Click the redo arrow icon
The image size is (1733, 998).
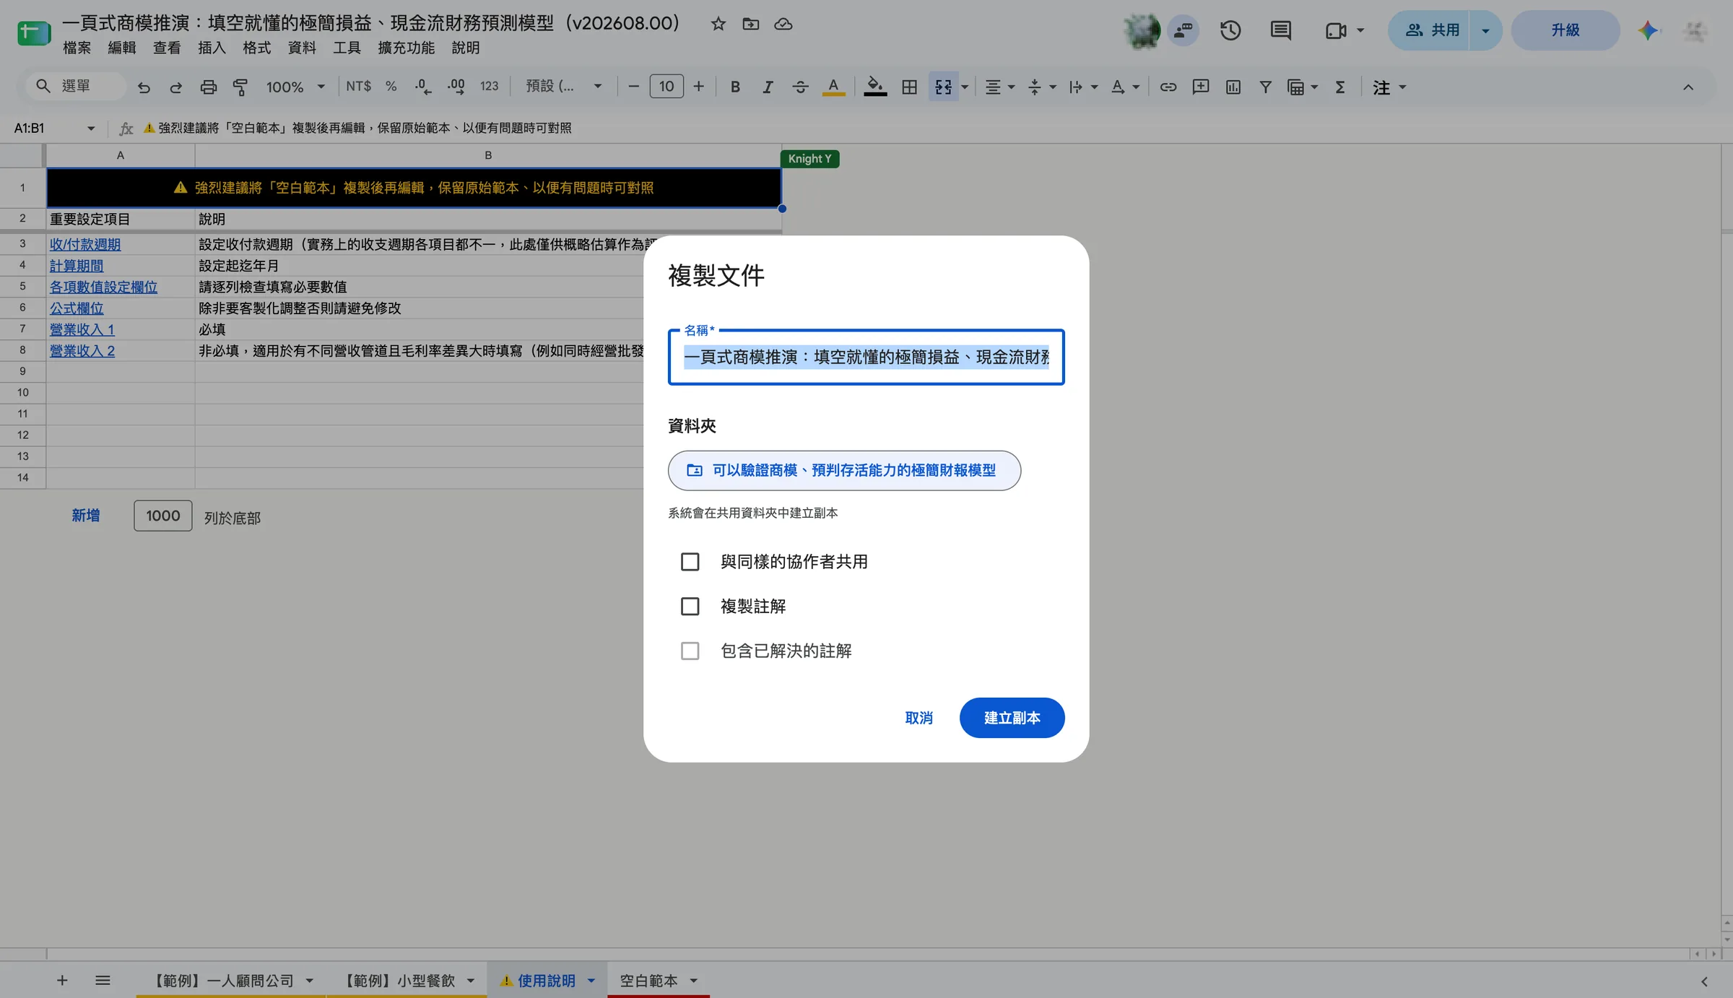[x=175, y=87]
